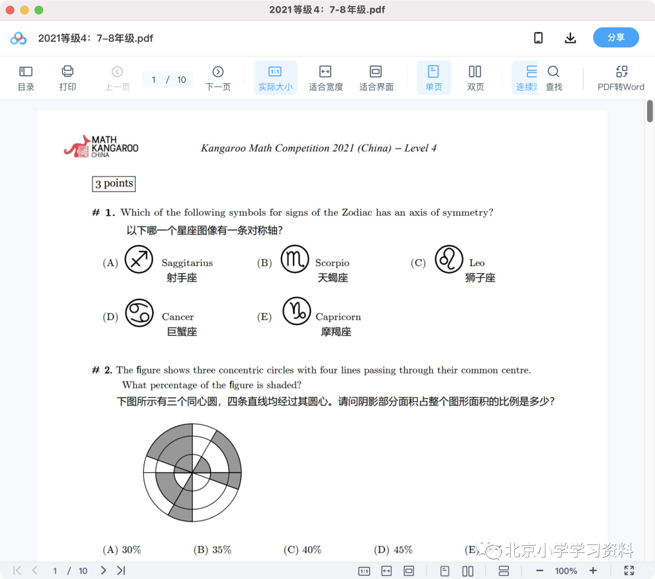The width and height of the screenshot is (655, 579).
Task: Click answer choice (C) 40%
Action: pos(303,549)
